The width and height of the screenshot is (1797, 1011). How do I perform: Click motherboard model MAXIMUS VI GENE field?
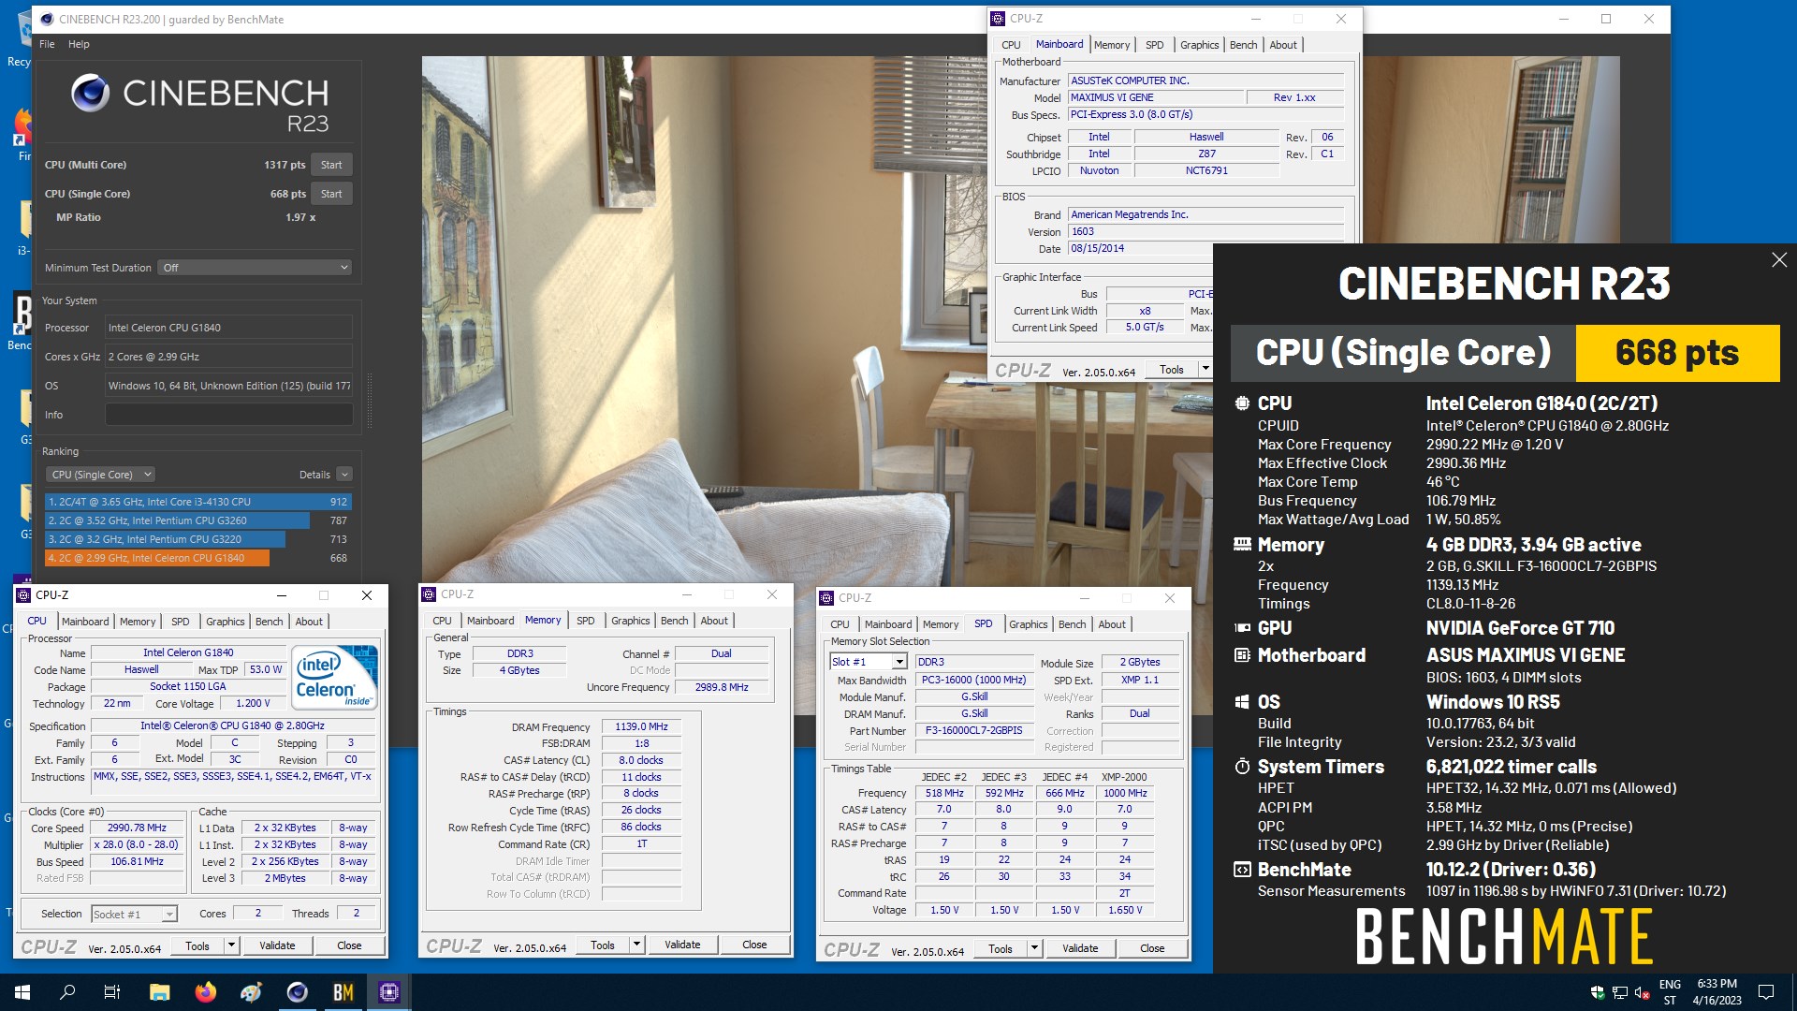tap(1156, 97)
